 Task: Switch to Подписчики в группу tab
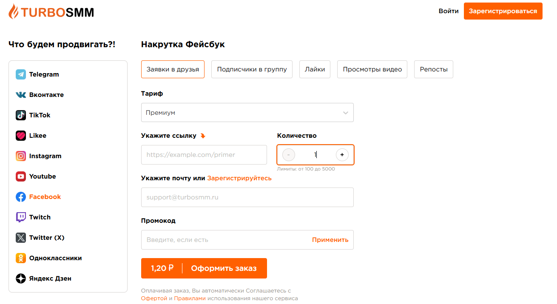tap(252, 69)
